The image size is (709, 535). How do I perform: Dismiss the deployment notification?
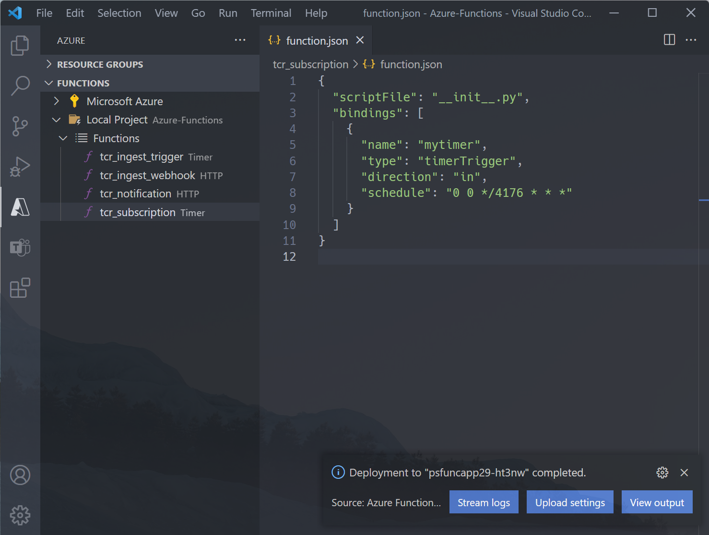pyautogui.click(x=684, y=473)
